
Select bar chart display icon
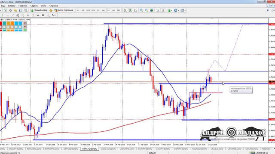pyautogui.click(x=125, y=10)
